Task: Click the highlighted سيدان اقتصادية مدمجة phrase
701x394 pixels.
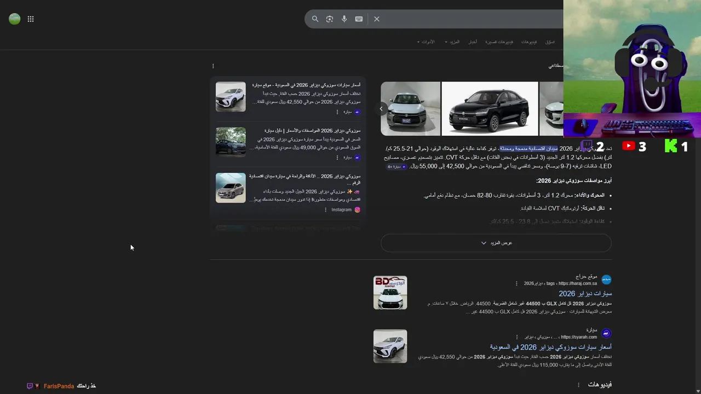Action: click(528, 149)
